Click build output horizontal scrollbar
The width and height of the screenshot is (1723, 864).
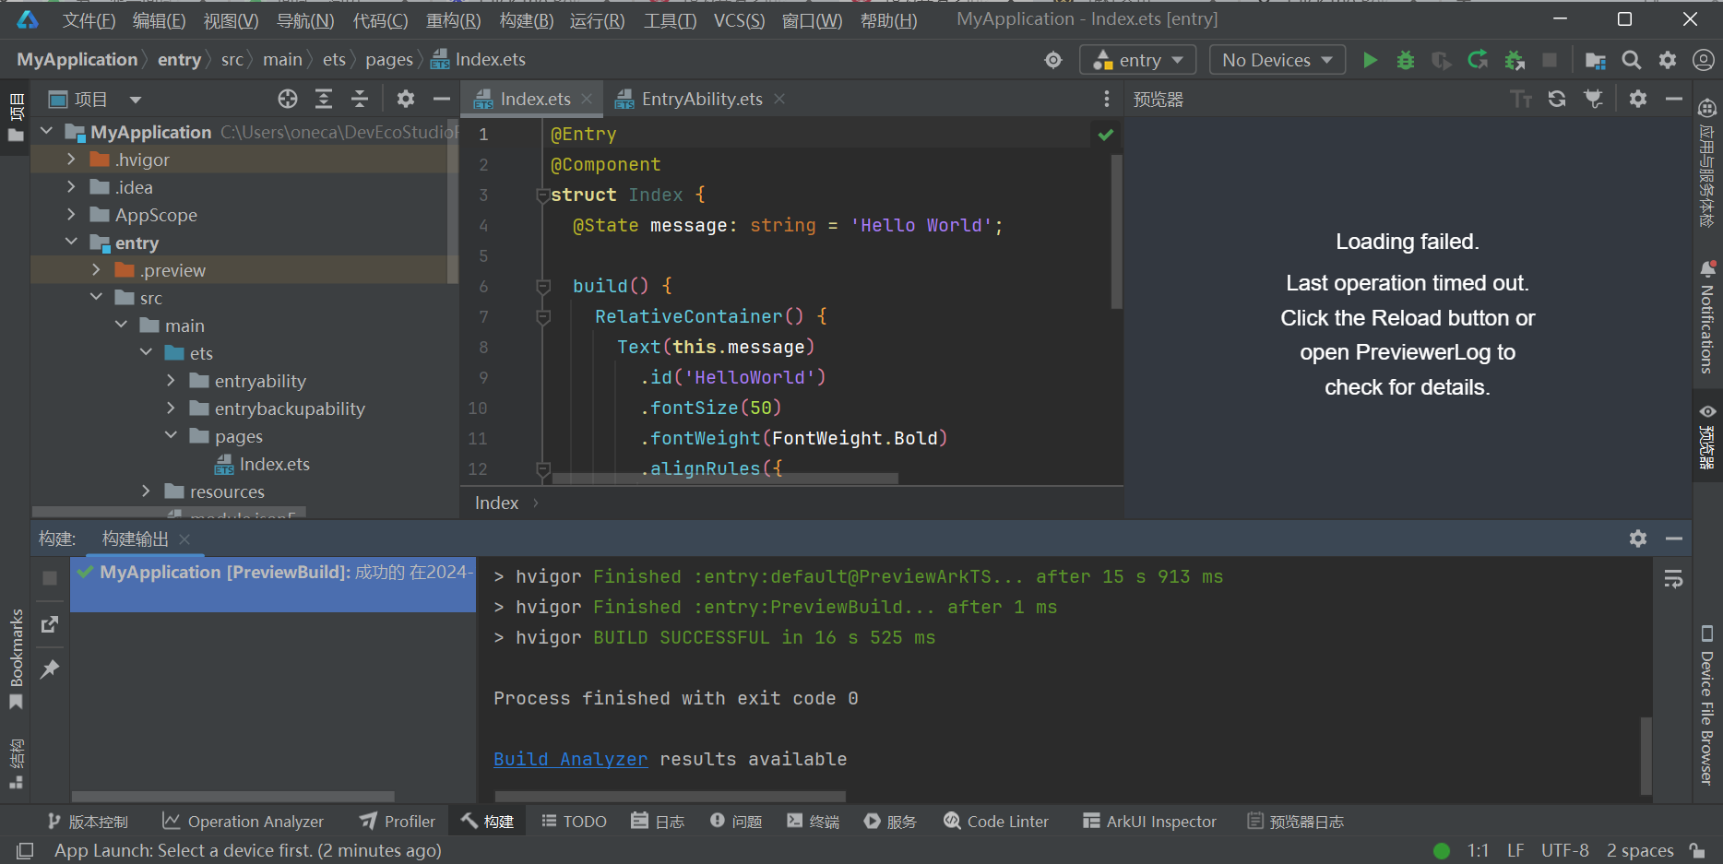[x=670, y=796]
